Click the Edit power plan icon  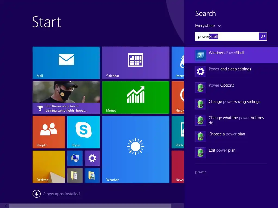pyautogui.click(x=201, y=153)
